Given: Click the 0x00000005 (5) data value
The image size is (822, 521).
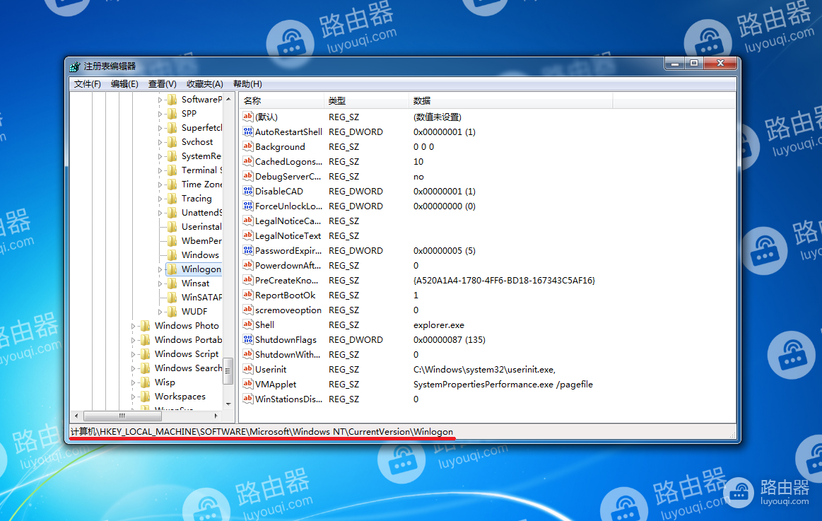Looking at the screenshot, I should pyautogui.click(x=444, y=250).
